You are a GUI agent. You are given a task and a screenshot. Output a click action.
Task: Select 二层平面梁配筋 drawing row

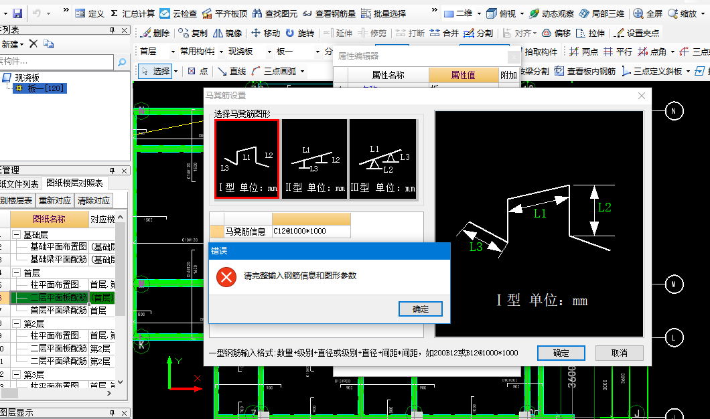pyautogui.click(x=58, y=361)
